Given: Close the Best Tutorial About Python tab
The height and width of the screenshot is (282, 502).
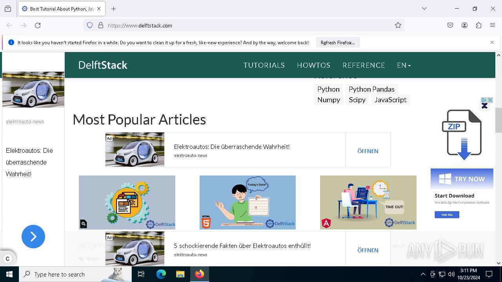Looking at the screenshot, I should click(99, 9).
